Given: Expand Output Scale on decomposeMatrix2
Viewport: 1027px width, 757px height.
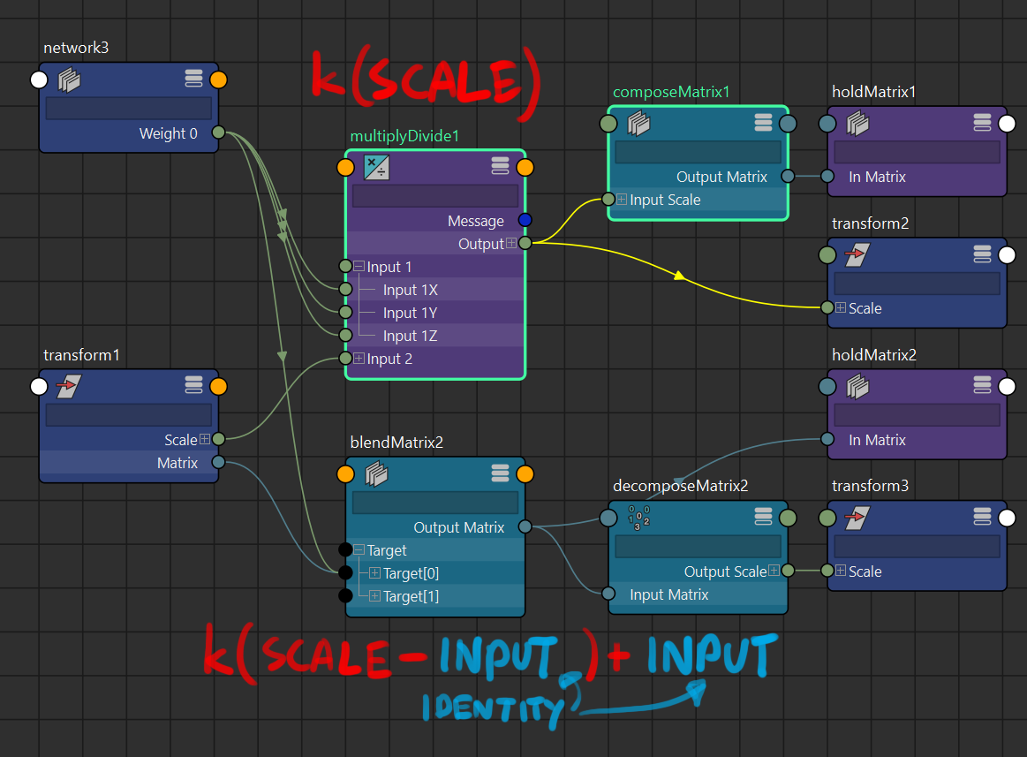Looking at the screenshot, I should point(774,572).
